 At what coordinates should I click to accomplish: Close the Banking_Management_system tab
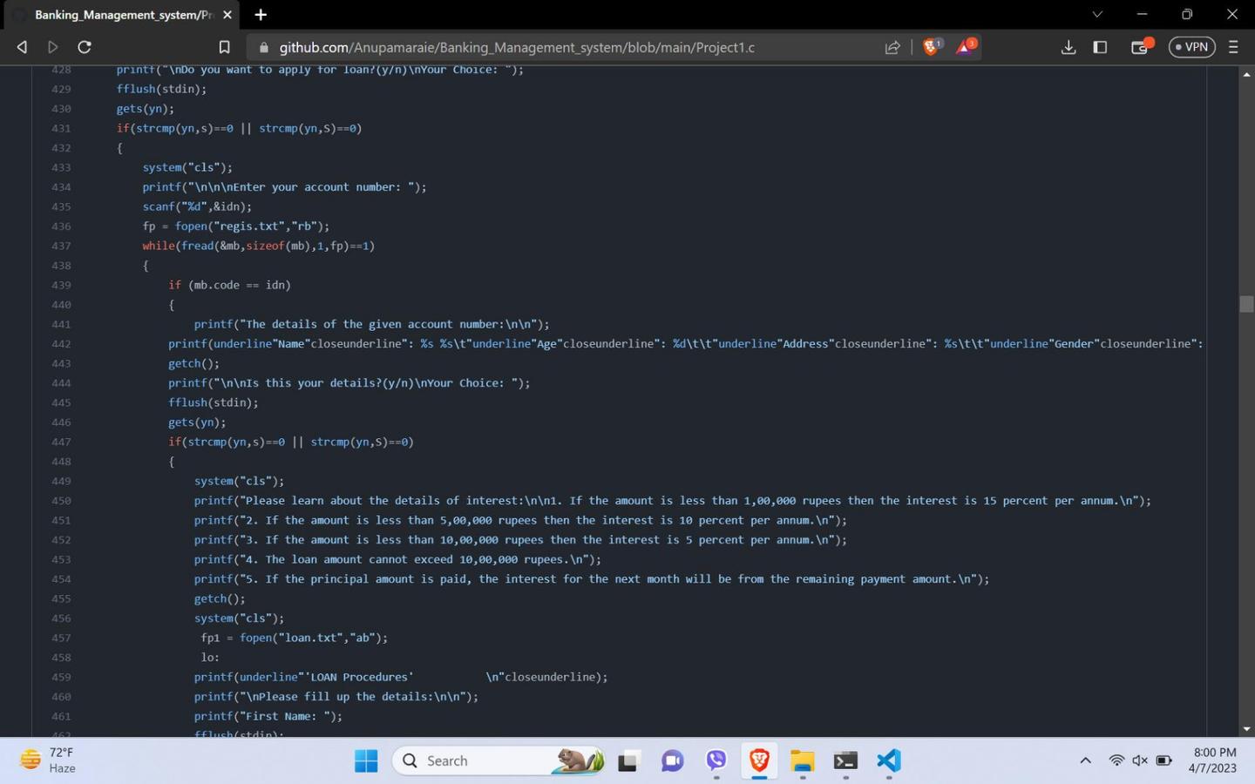coord(227,15)
